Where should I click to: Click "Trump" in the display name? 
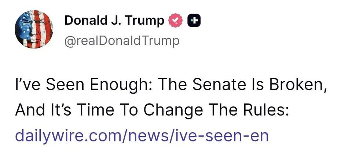(147, 21)
